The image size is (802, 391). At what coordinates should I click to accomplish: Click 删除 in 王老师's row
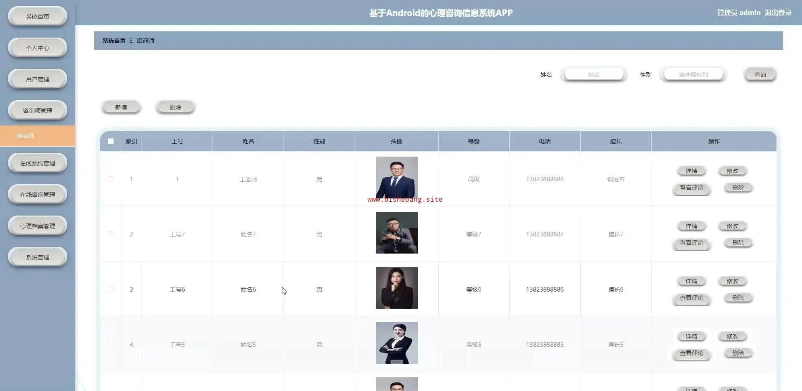tap(738, 188)
